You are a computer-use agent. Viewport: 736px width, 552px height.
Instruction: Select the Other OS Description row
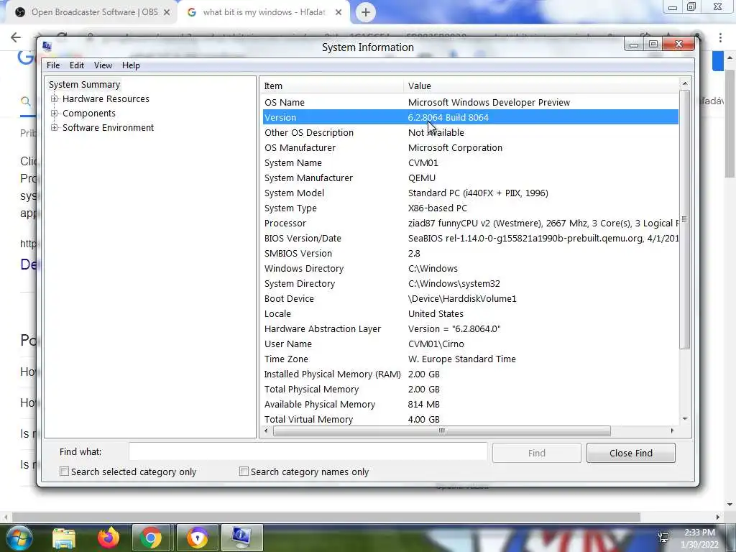(x=470, y=132)
